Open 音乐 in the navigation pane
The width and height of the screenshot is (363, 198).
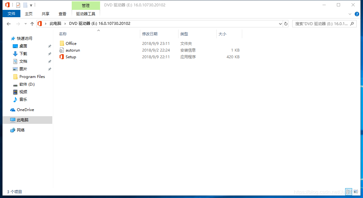click(x=23, y=99)
